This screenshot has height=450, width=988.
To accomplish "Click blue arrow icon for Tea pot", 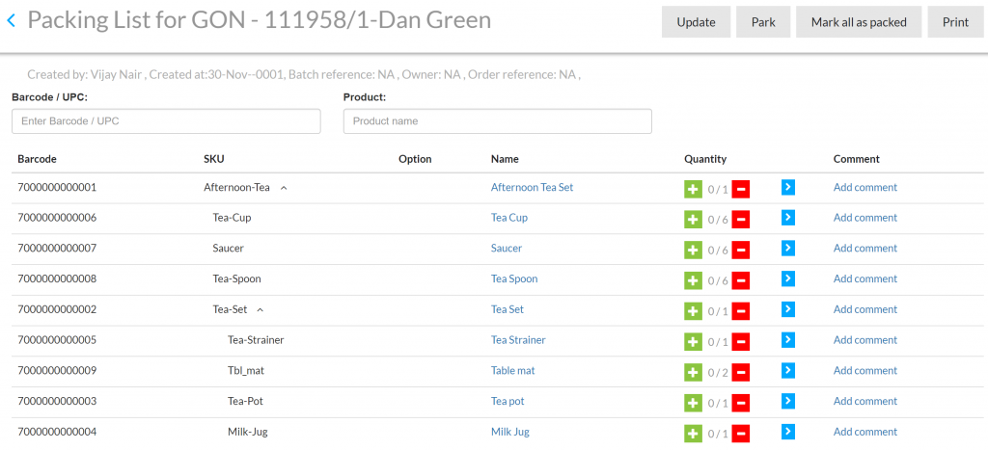I will [x=787, y=401].
